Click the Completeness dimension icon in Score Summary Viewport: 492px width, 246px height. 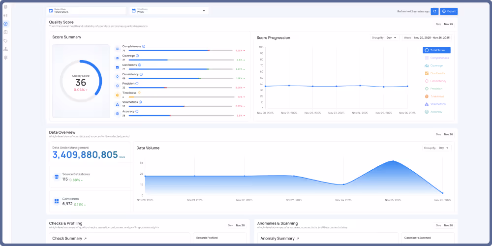click(x=118, y=49)
